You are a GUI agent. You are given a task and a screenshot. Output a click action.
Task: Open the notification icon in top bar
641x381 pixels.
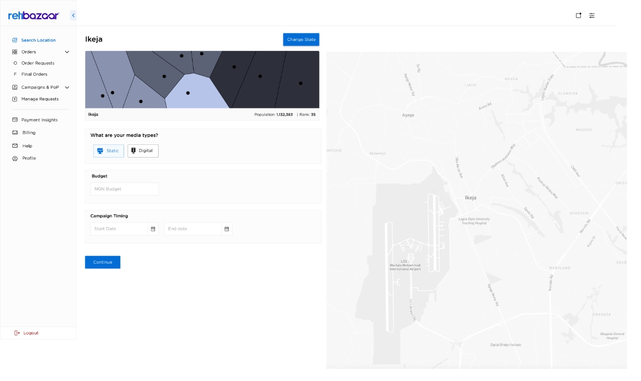pos(578,15)
